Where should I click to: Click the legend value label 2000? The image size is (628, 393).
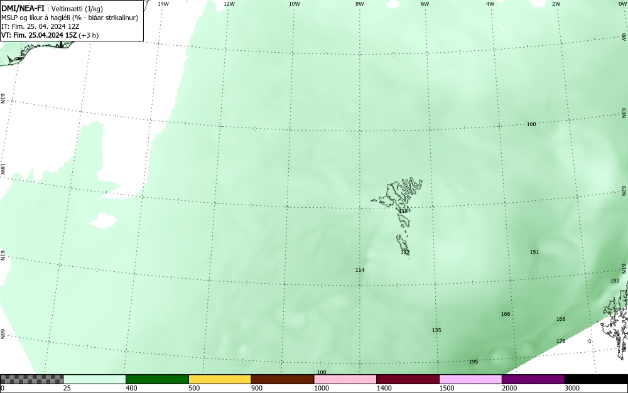[509, 388]
